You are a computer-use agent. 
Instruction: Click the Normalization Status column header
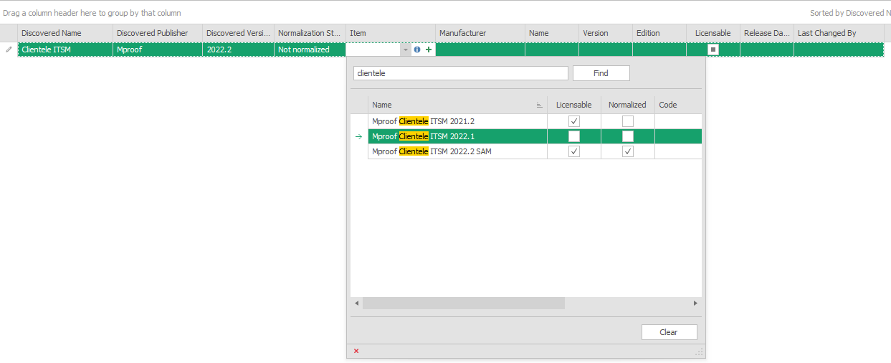(x=310, y=33)
